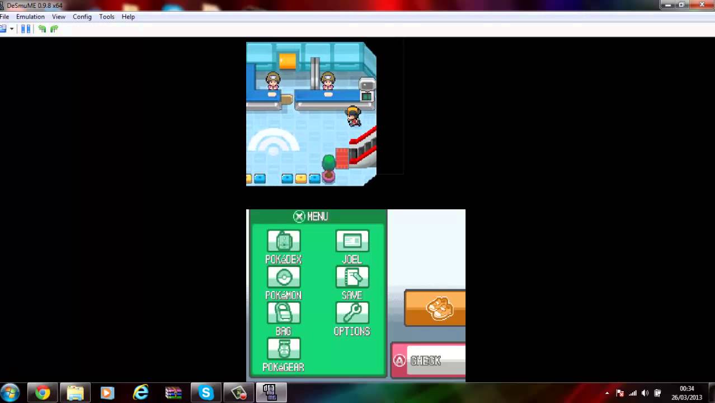Tap the orange running shoes button
The width and height of the screenshot is (715, 403).
[435, 308]
